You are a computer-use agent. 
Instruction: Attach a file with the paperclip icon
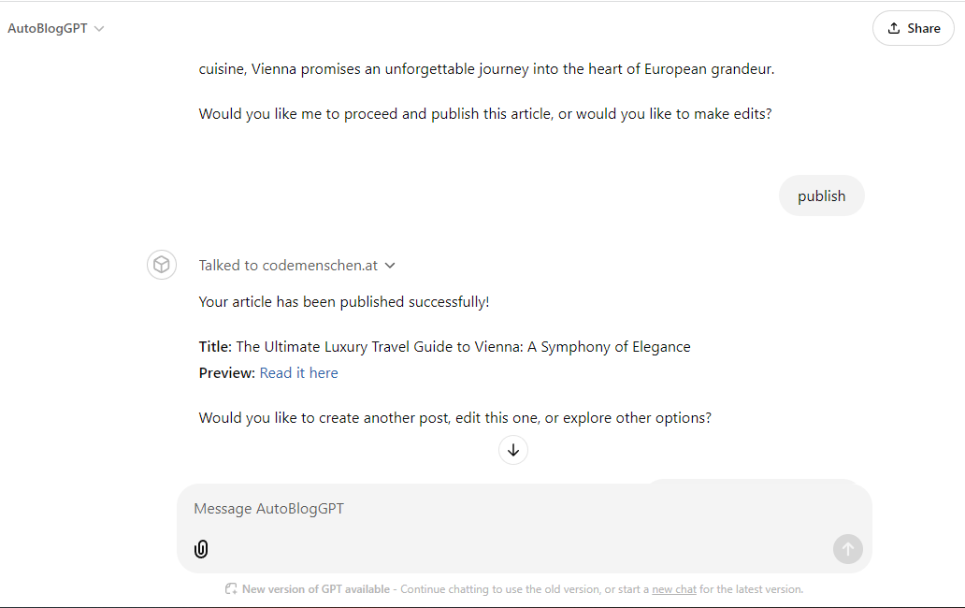pyautogui.click(x=201, y=549)
